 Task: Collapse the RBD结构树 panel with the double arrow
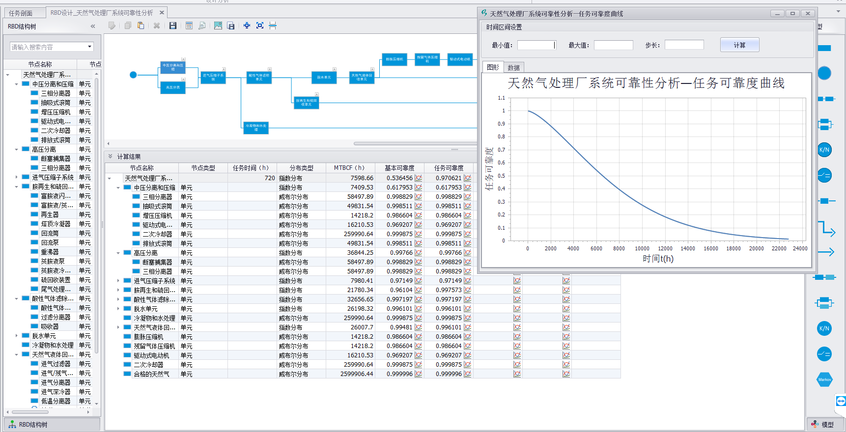[92, 27]
